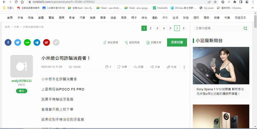Open the Chrome side panel icon
257x129 pixels.
click(241, 2)
